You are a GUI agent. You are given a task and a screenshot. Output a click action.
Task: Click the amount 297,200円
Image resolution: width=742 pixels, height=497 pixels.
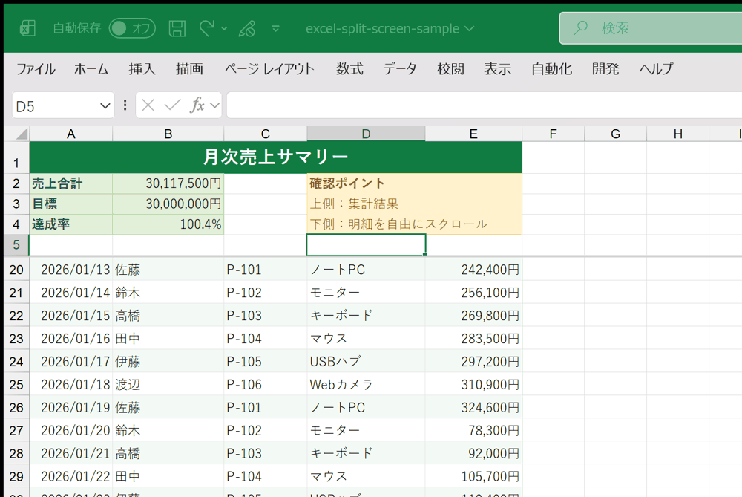473,362
